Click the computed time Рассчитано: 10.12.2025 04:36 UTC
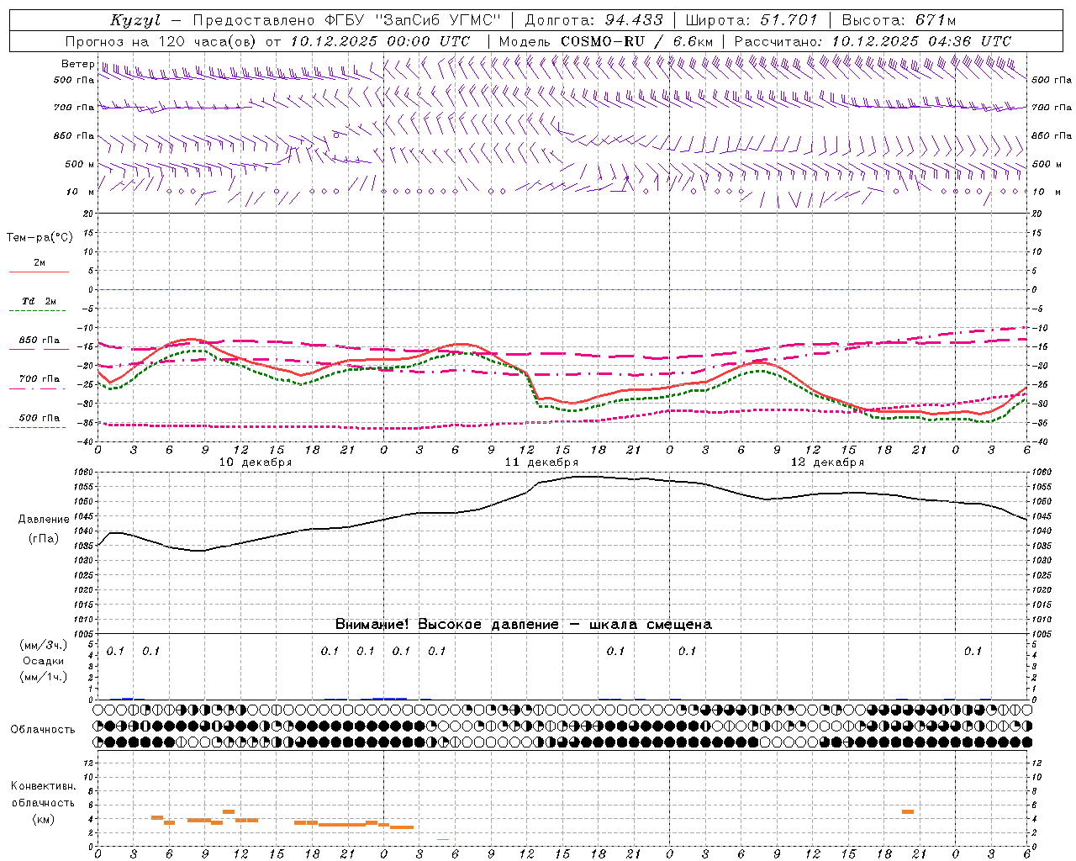The image size is (1076, 861). tap(873, 41)
